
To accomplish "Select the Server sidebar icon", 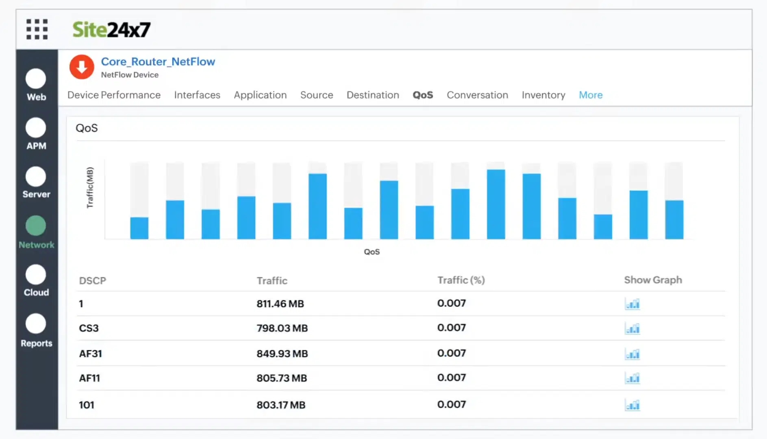I will click(36, 177).
